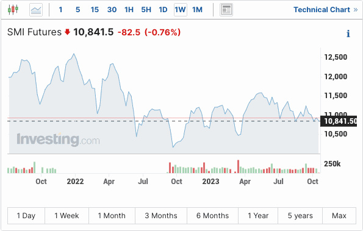Click the 11,500 axis label
The image size is (363, 231).
pyautogui.click(x=336, y=96)
